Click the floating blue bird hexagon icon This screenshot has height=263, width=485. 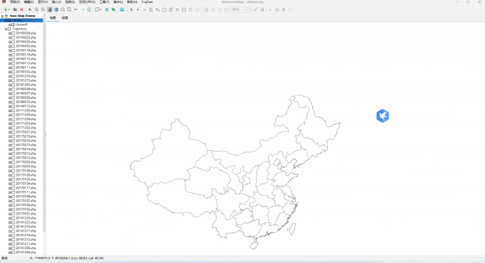382,116
